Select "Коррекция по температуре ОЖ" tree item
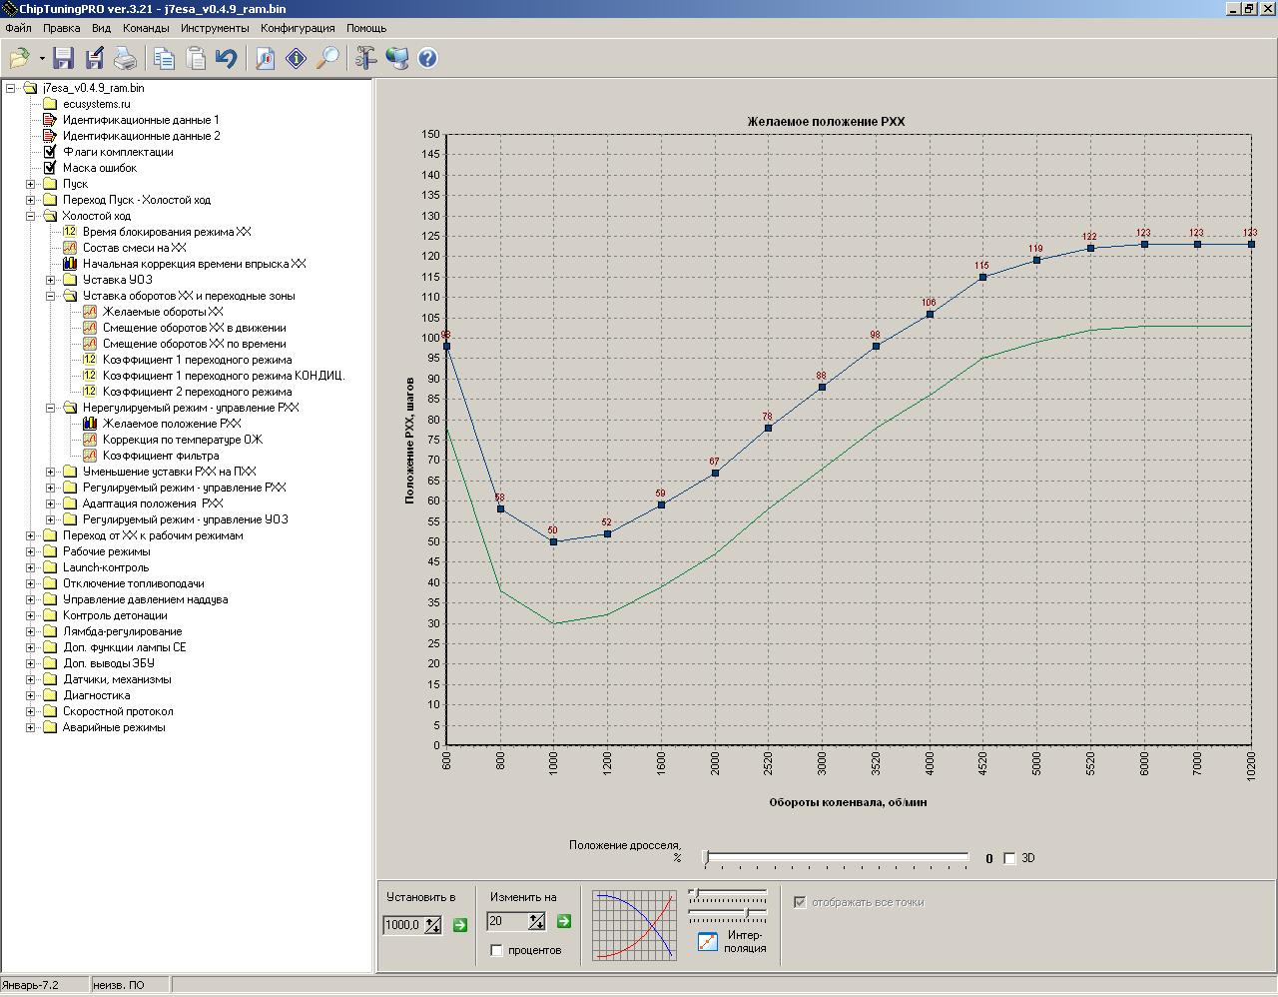This screenshot has height=997, width=1278. pyautogui.click(x=182, y=440)
